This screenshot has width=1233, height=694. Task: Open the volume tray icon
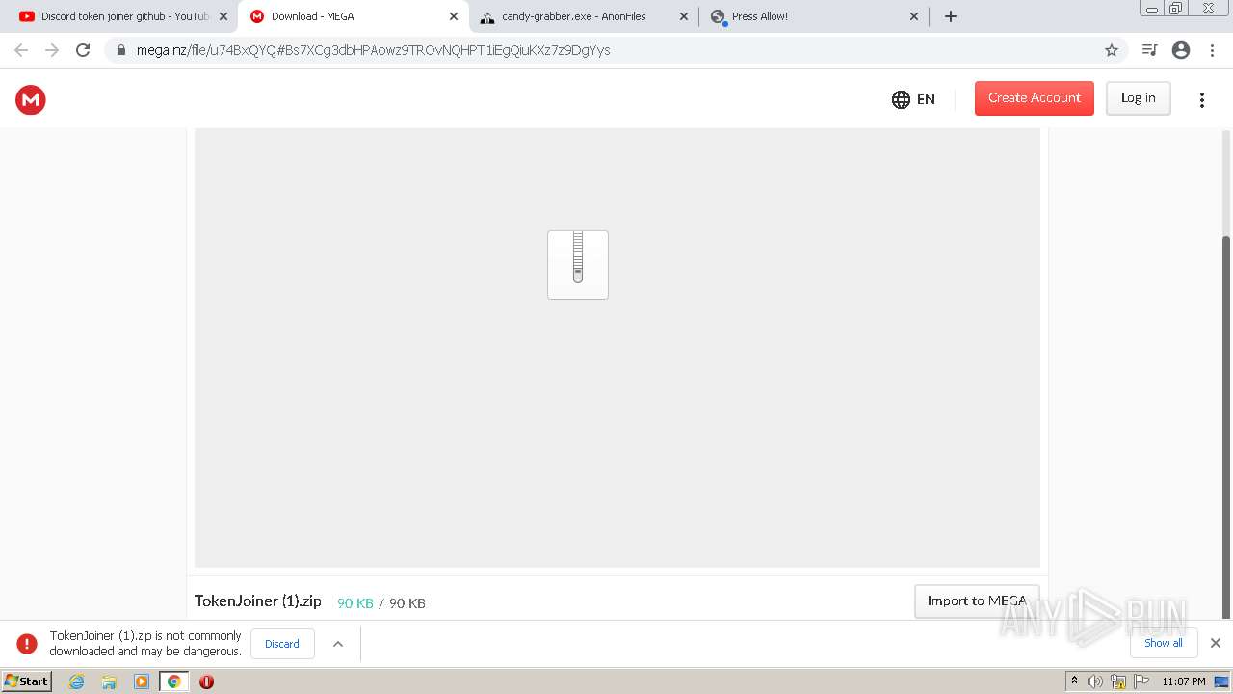[x=1095, y=681]
